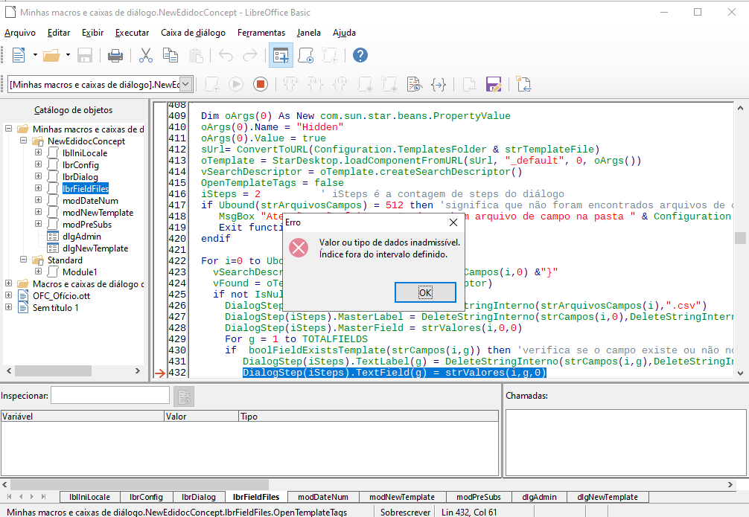Open the dropdown arrow beside Open folder
Image resolution: width=749 pixels, height=517 pixels.
point(68,55)
